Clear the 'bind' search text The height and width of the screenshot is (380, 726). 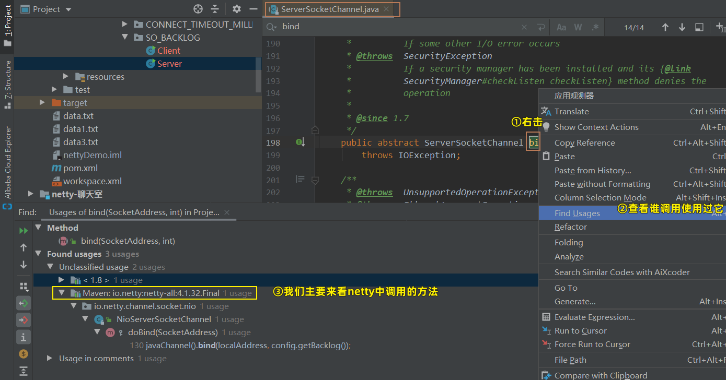524,27
